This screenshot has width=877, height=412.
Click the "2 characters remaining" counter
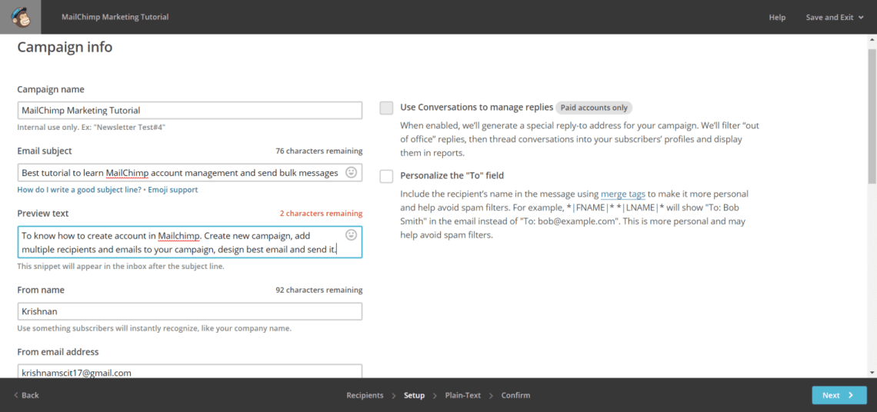click(321, 214)
